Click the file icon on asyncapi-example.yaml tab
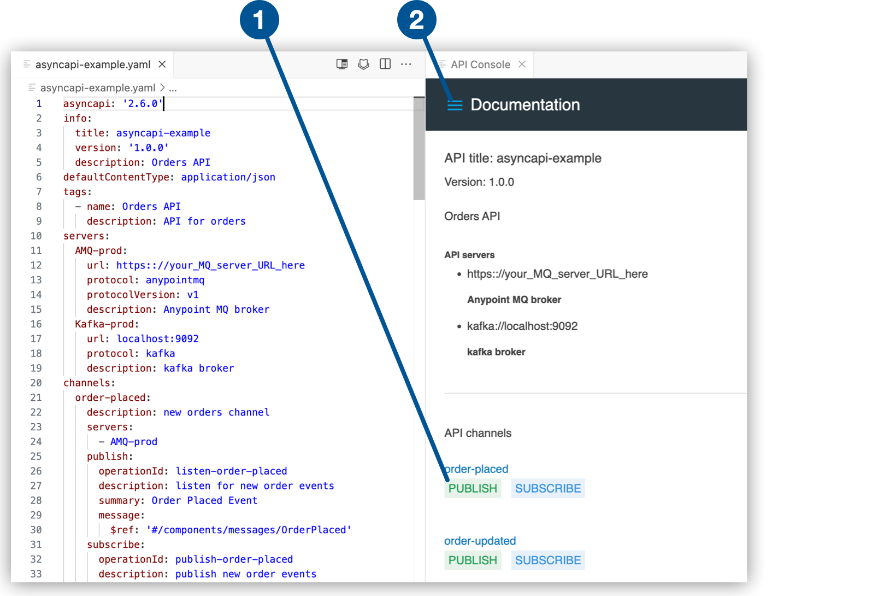Screen dimensions: 884x596 (27, 64)
